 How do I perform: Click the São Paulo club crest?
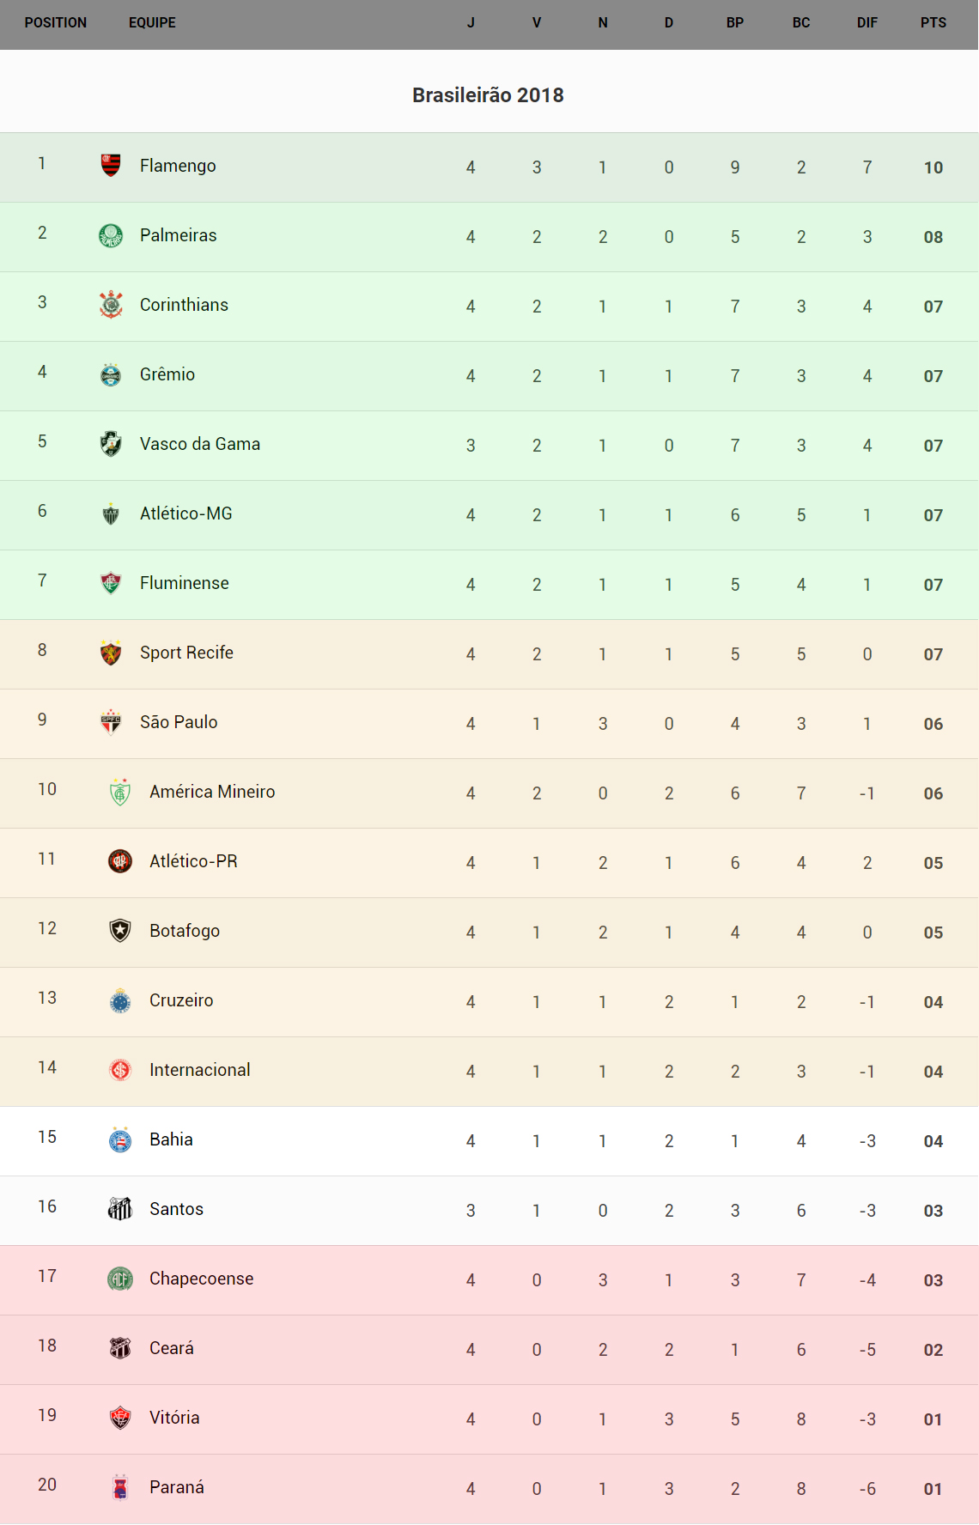coord(111,722)
